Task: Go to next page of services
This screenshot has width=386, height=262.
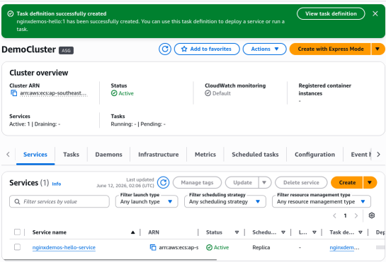Action: tap(356, 215)
